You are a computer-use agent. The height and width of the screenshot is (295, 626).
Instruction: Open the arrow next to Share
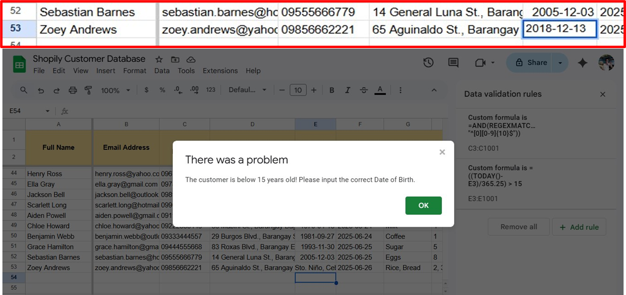coord(560,63)
